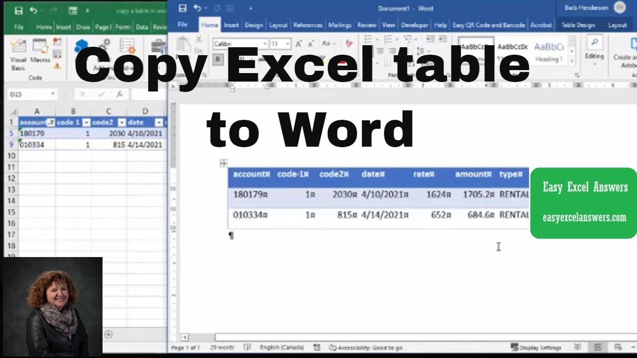
Task: Select Excel row 9 header
Action: 11,145
